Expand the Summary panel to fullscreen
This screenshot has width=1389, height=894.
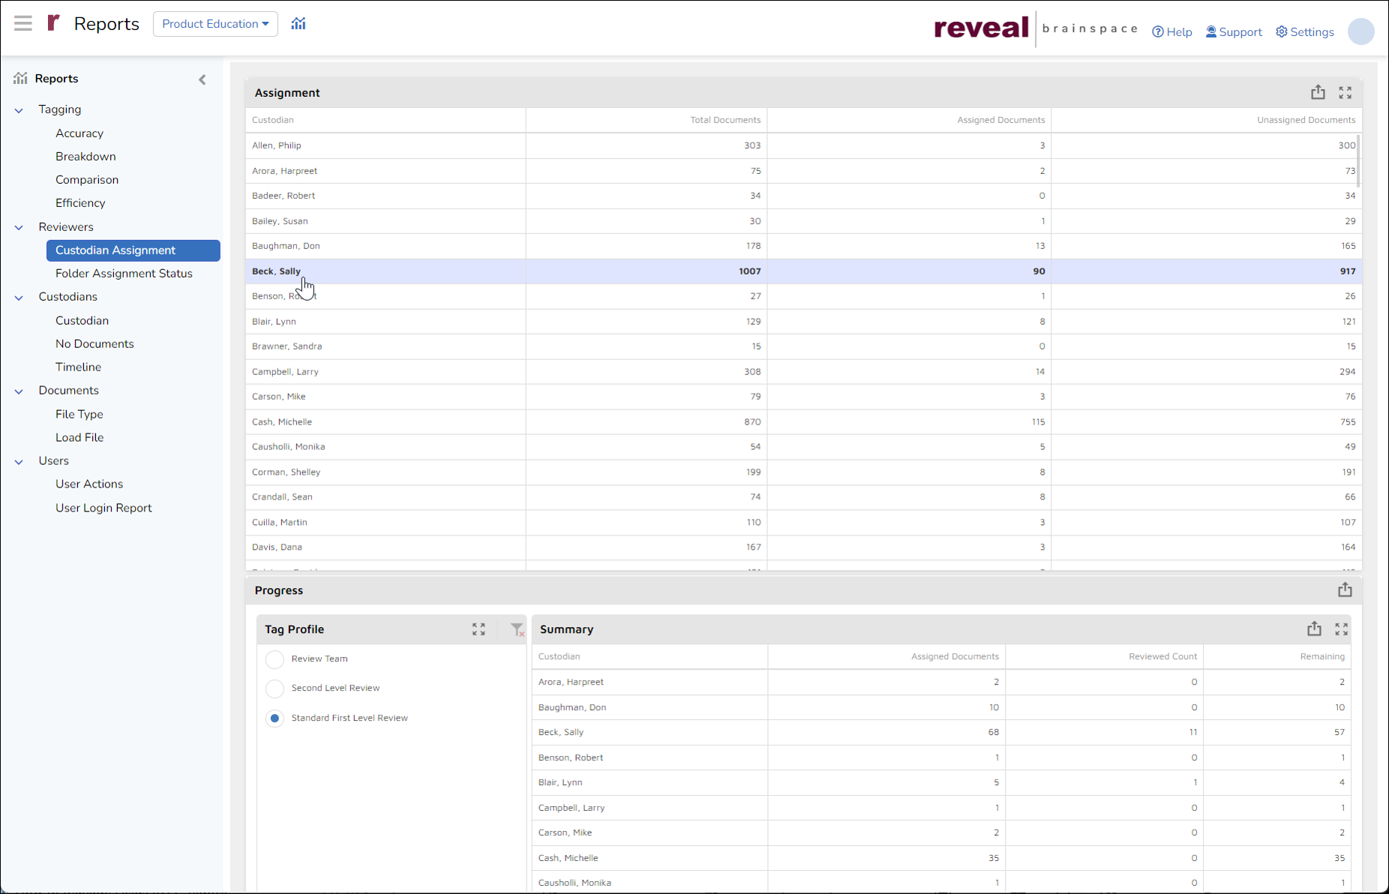(x=1342, y=629)
